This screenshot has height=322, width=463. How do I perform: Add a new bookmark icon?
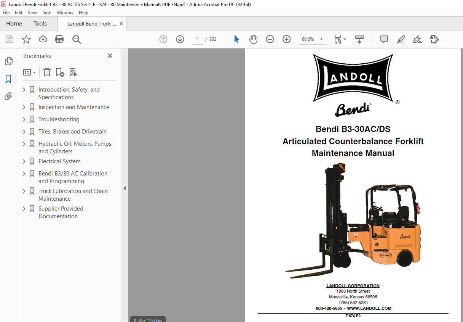point(60,72)
